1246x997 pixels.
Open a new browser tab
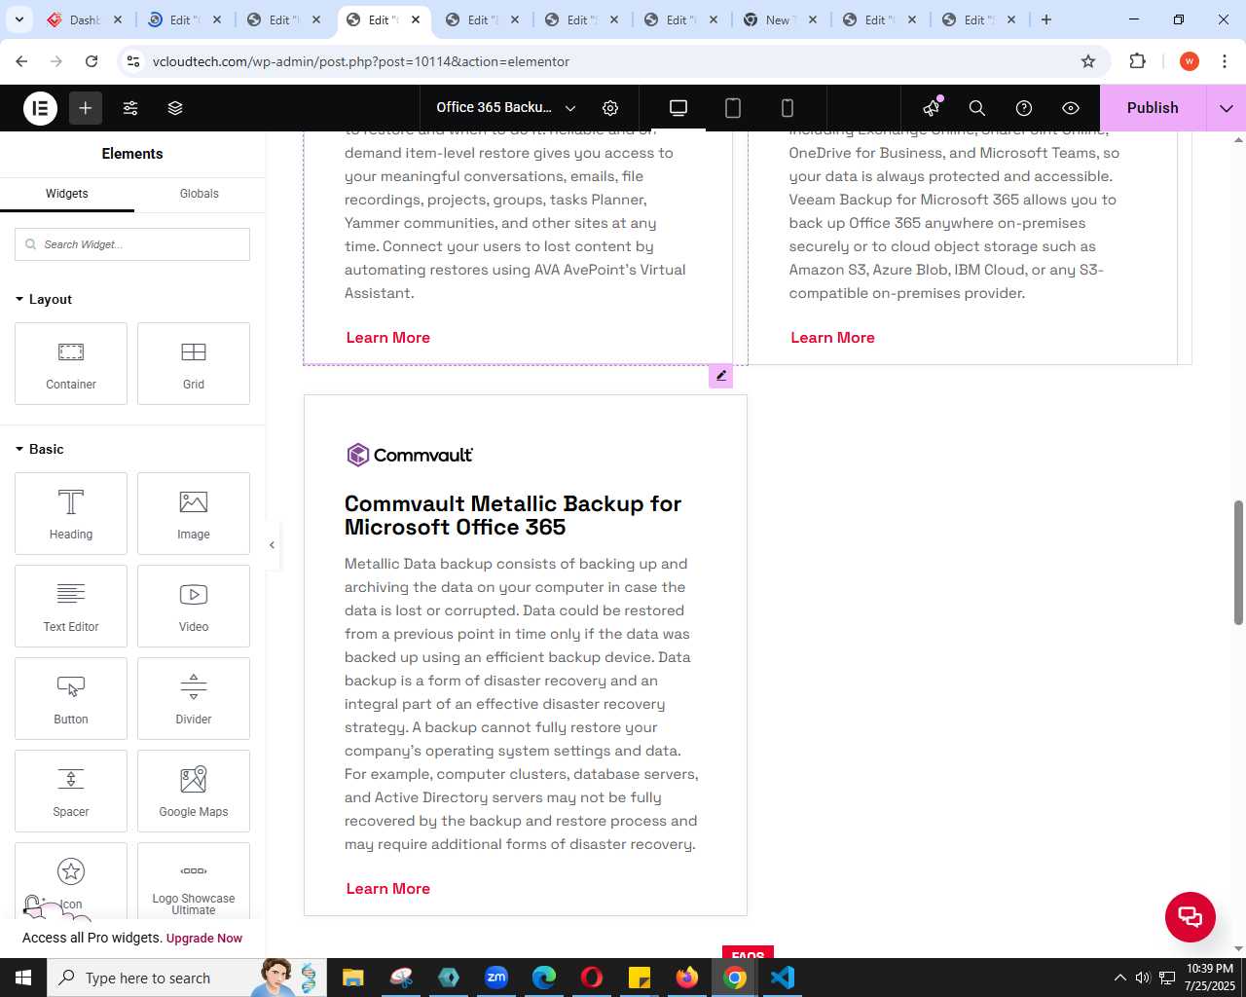[x=1046, y=19]
